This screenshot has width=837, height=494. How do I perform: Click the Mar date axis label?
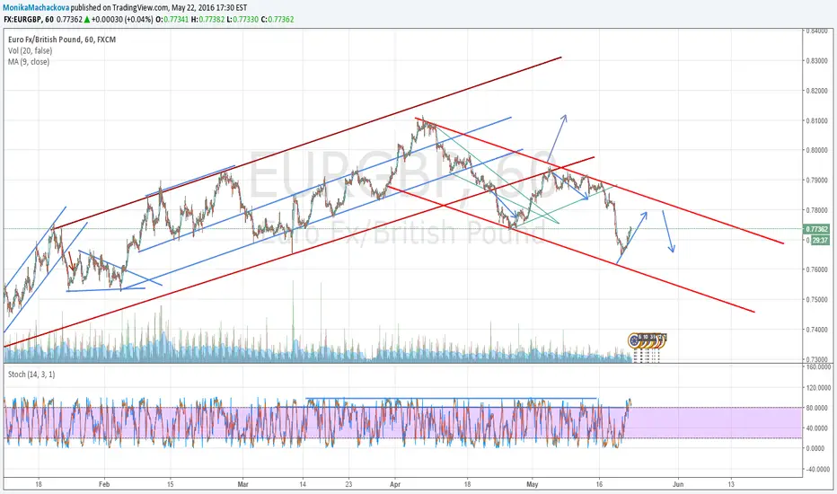pyautogui.click(x=242, y=484)
